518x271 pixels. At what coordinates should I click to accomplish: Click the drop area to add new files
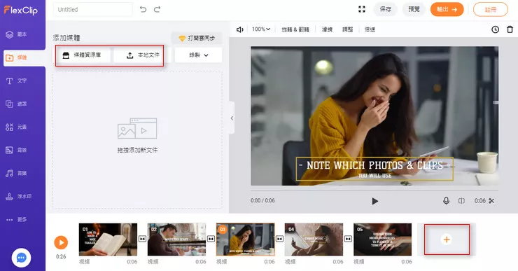click(137, 140)
